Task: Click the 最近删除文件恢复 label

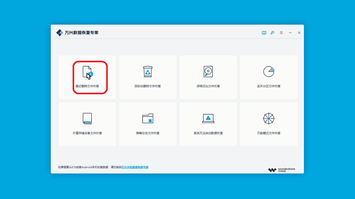Action: point(87,86)
